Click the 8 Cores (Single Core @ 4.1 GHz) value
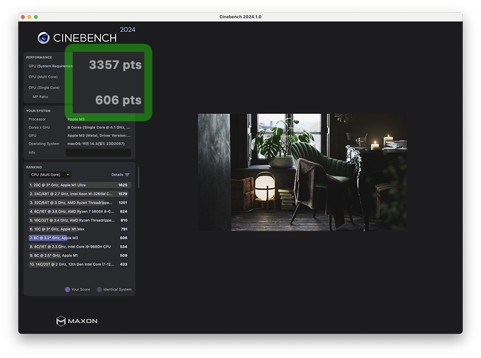Viewport: 481px width, 358px height. pos(99,128)
